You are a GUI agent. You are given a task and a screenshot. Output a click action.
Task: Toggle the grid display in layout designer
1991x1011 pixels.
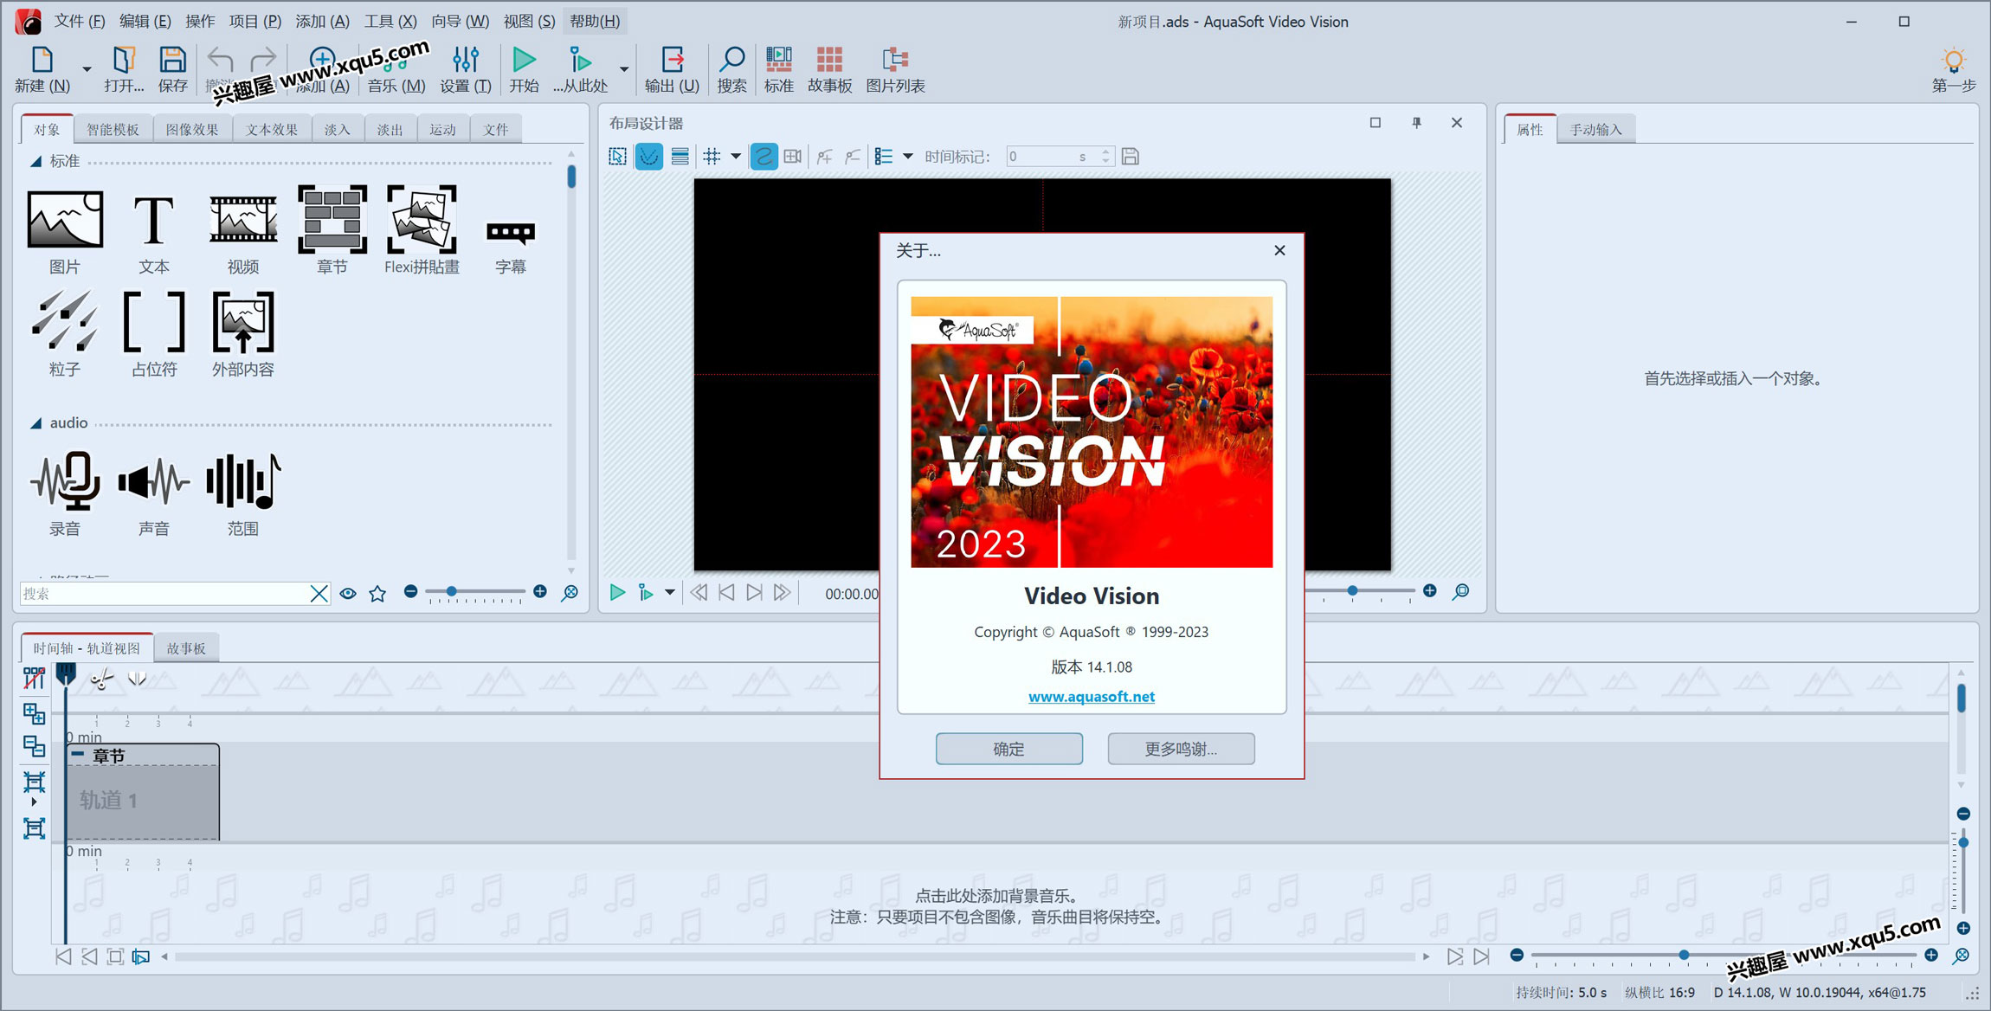tap(712, 157)
